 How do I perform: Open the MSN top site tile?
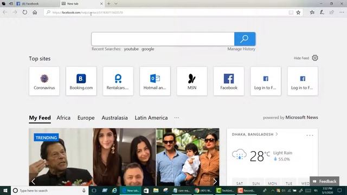pos(192,81)
